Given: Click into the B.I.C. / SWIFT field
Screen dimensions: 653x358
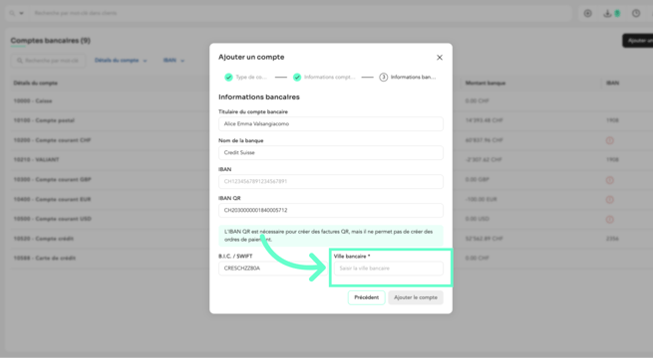Looking at the screenshot, I should (273, 268).
